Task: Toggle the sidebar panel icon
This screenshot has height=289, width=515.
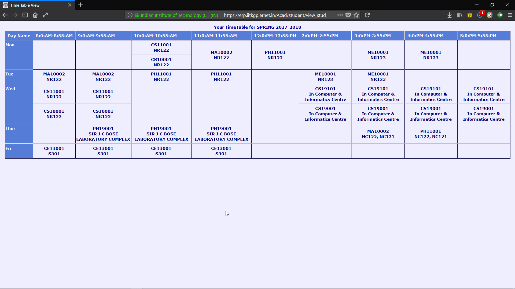Action: coord(25,15)
